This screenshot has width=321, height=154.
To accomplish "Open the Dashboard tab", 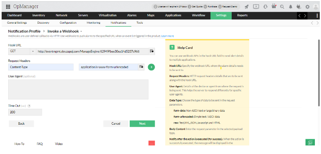I will tap(14, 15).
